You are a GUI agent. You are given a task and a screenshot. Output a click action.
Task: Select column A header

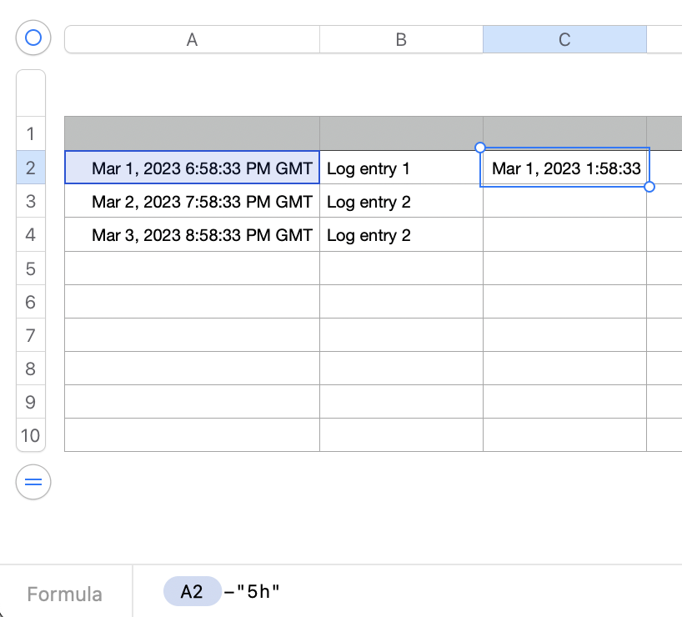[x=192, y=39]
